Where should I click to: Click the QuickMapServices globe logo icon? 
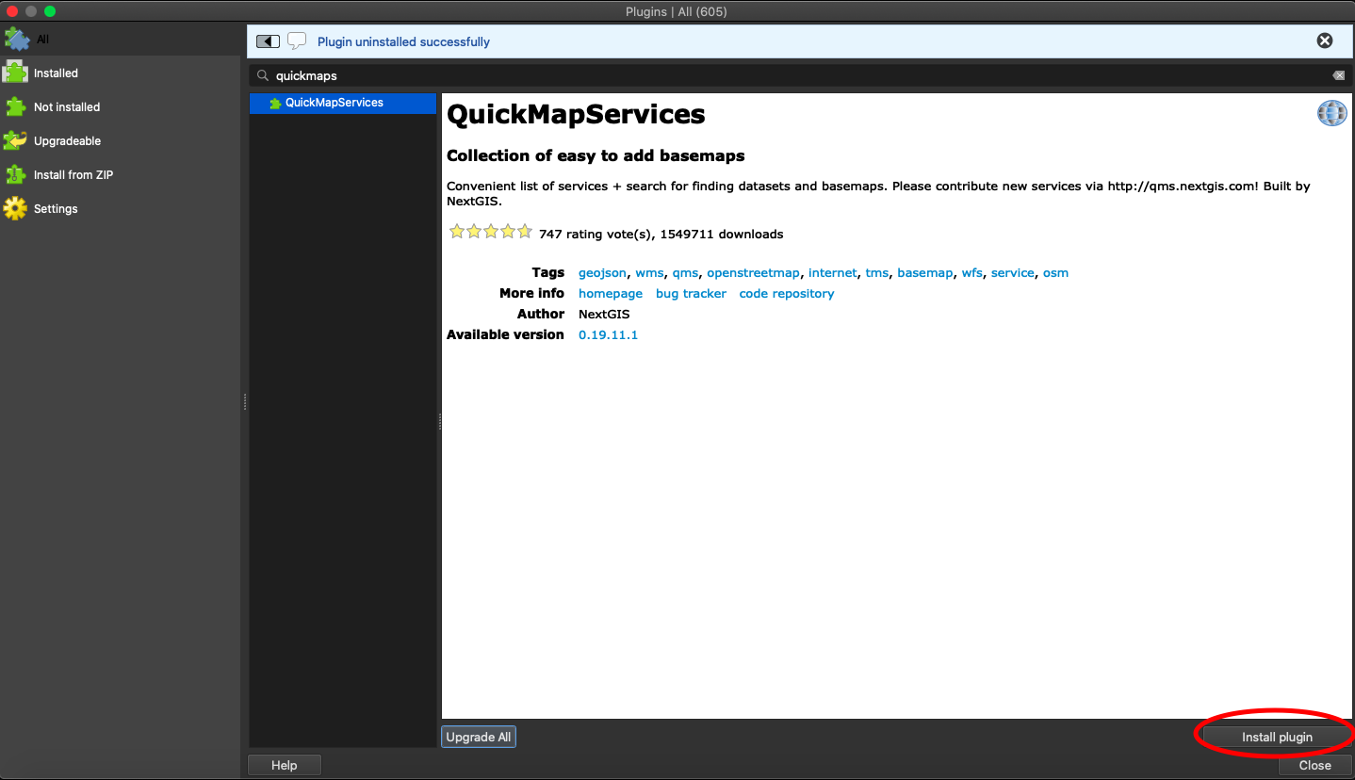1331,113
